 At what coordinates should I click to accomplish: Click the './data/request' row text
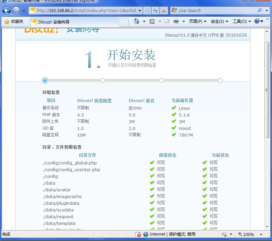(58, 216)
